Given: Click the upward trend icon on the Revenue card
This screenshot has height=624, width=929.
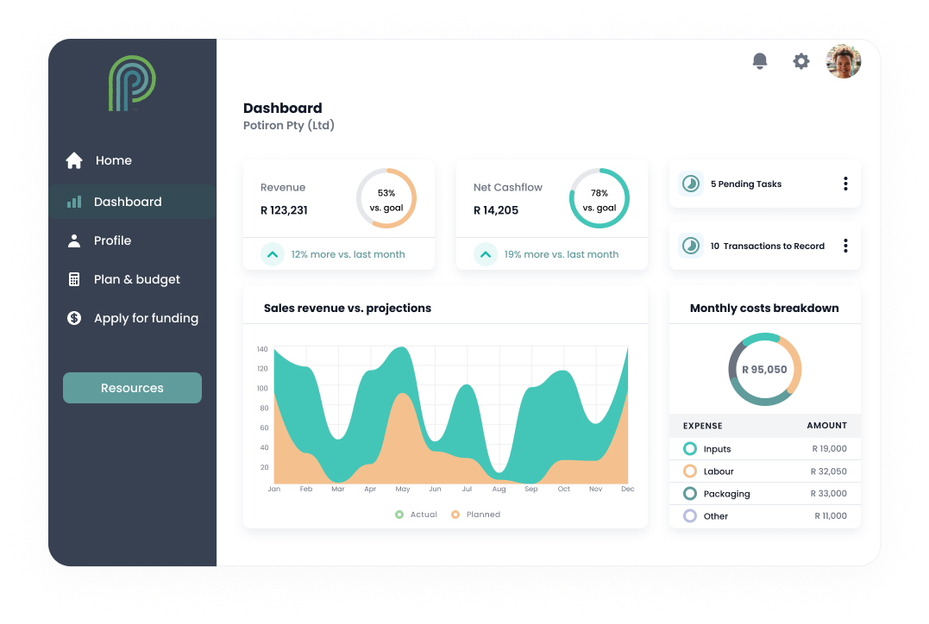Looking at the screenshot, I should pos(273,254).
